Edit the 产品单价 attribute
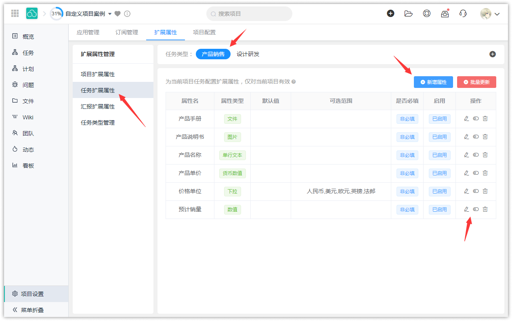This screenshot has width=512, height=321. (x=466, y=173)
